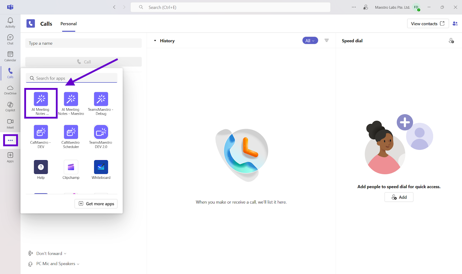462x274 pixels.
Task: Open PC Mic and Speakers dropdown
Action: [x=54, y=264]
